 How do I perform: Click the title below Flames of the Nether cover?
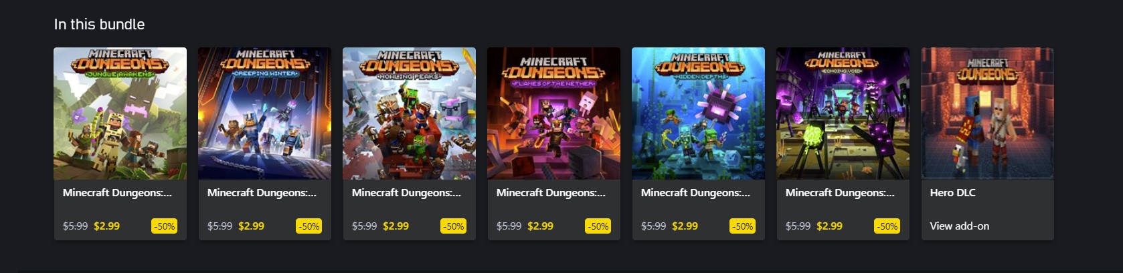(551, 193)
